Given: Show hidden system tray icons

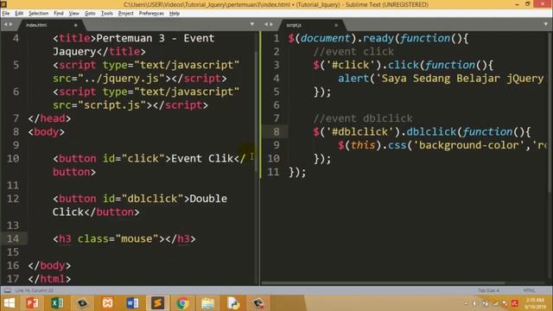Looking at the screenshot, I should pyautogui.click(x=466, y=303).
